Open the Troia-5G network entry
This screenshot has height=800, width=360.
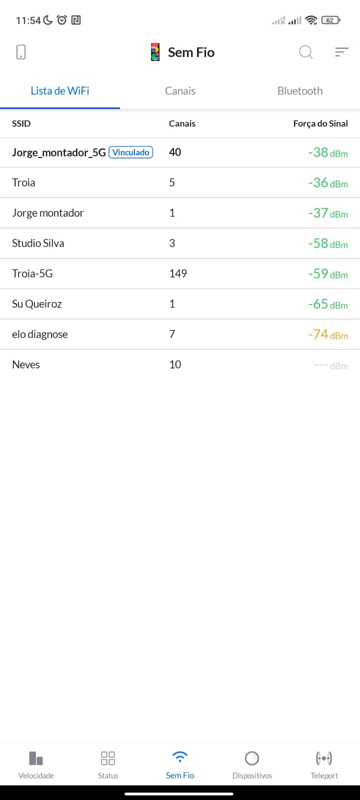pyautogui.click(x=32, y=273)
